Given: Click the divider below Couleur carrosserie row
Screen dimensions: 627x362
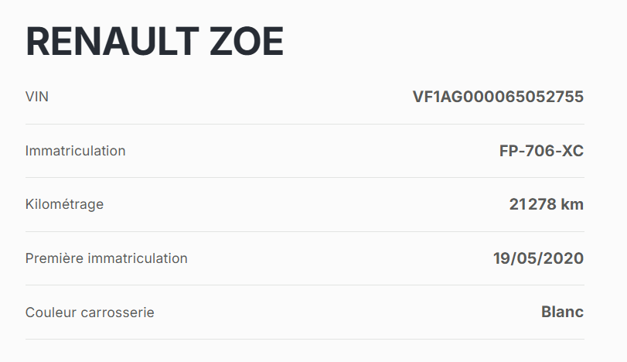Looking at the screenshot, I should (305, 339).
